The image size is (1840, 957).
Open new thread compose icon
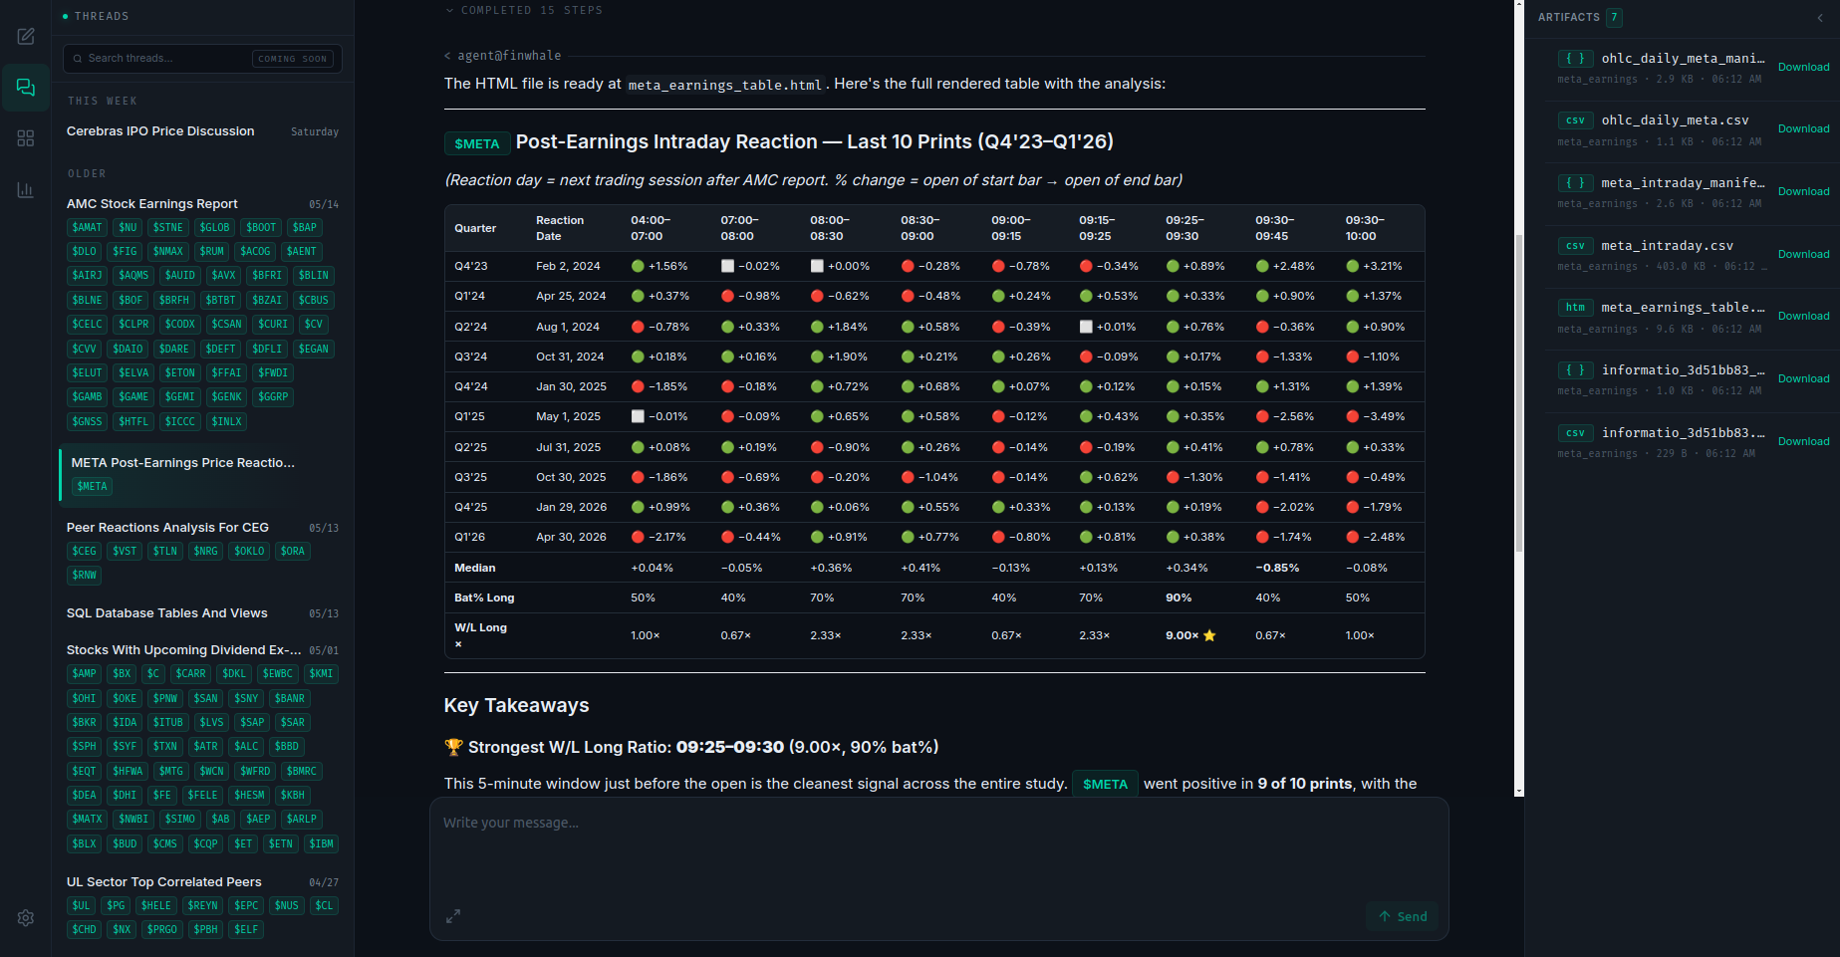click(x=26, y=36)
